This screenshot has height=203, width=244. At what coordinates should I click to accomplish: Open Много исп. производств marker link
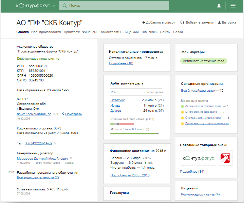201,112
